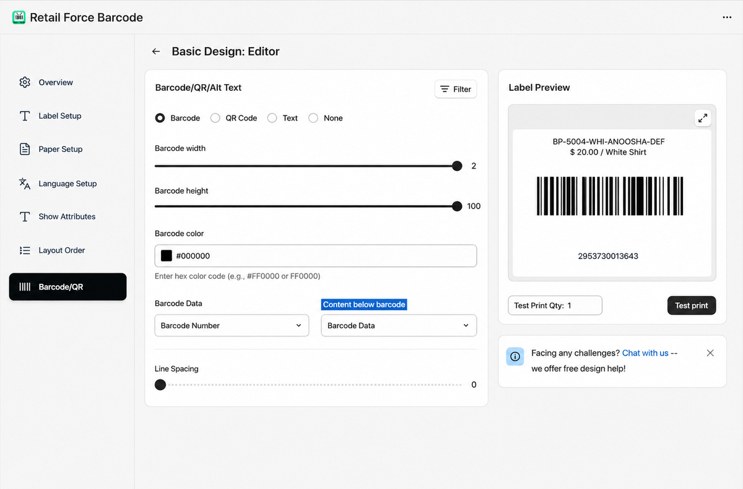Click the Line Spacing value 0
743x489 pixels.
[x=474, y=385]
